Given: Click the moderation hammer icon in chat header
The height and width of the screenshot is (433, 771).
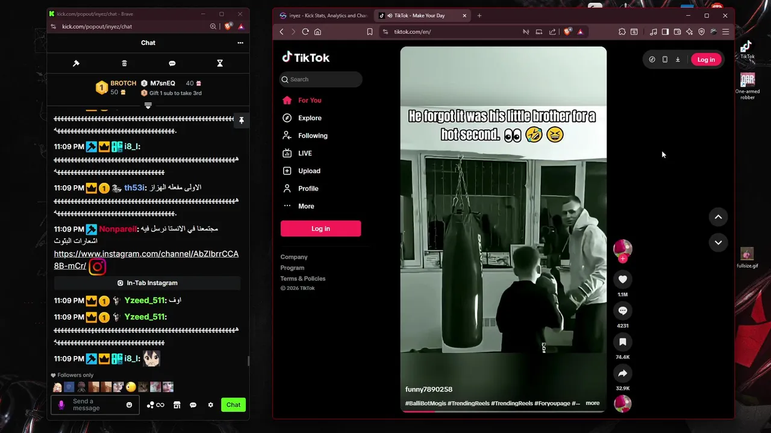Looking at the screenshot, I should point(76,63).
